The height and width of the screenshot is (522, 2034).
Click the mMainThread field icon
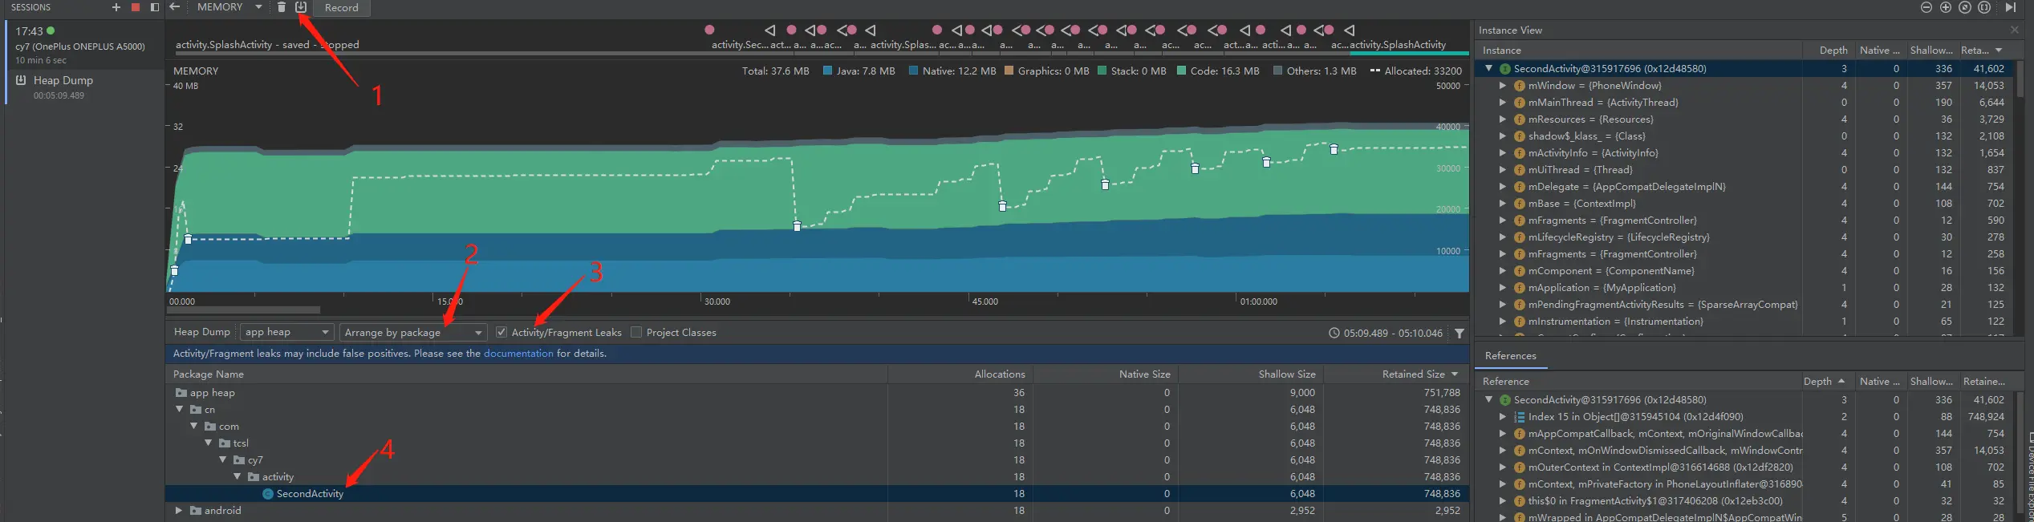[1519, 103]
